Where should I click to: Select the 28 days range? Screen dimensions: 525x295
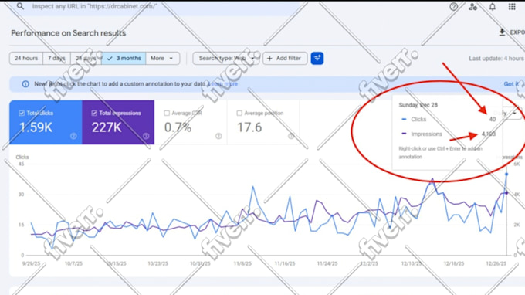[x=86, y=58]
